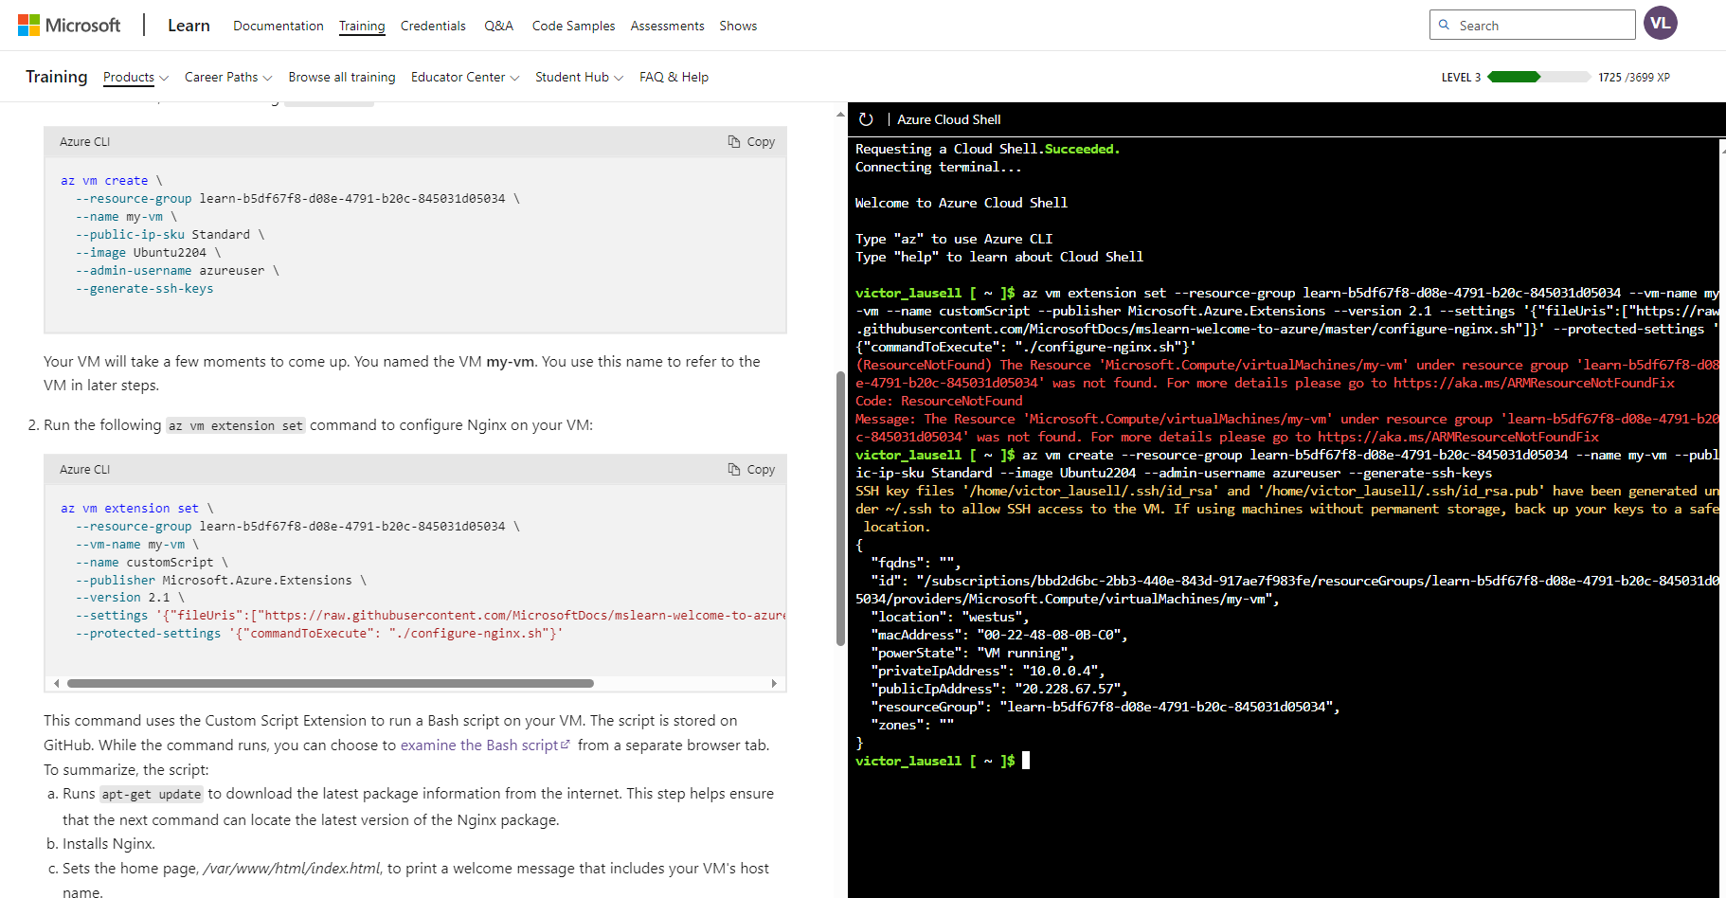Open the Q&A section
The image size is (1726, 898).
click(x=498, y=26)
